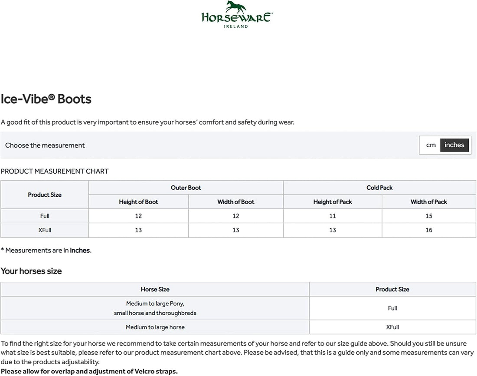The width and height of the screenshot is (477, 376).
Task: Click the "XFull" size cell in the measurement chart
Action: coord(45,231)
